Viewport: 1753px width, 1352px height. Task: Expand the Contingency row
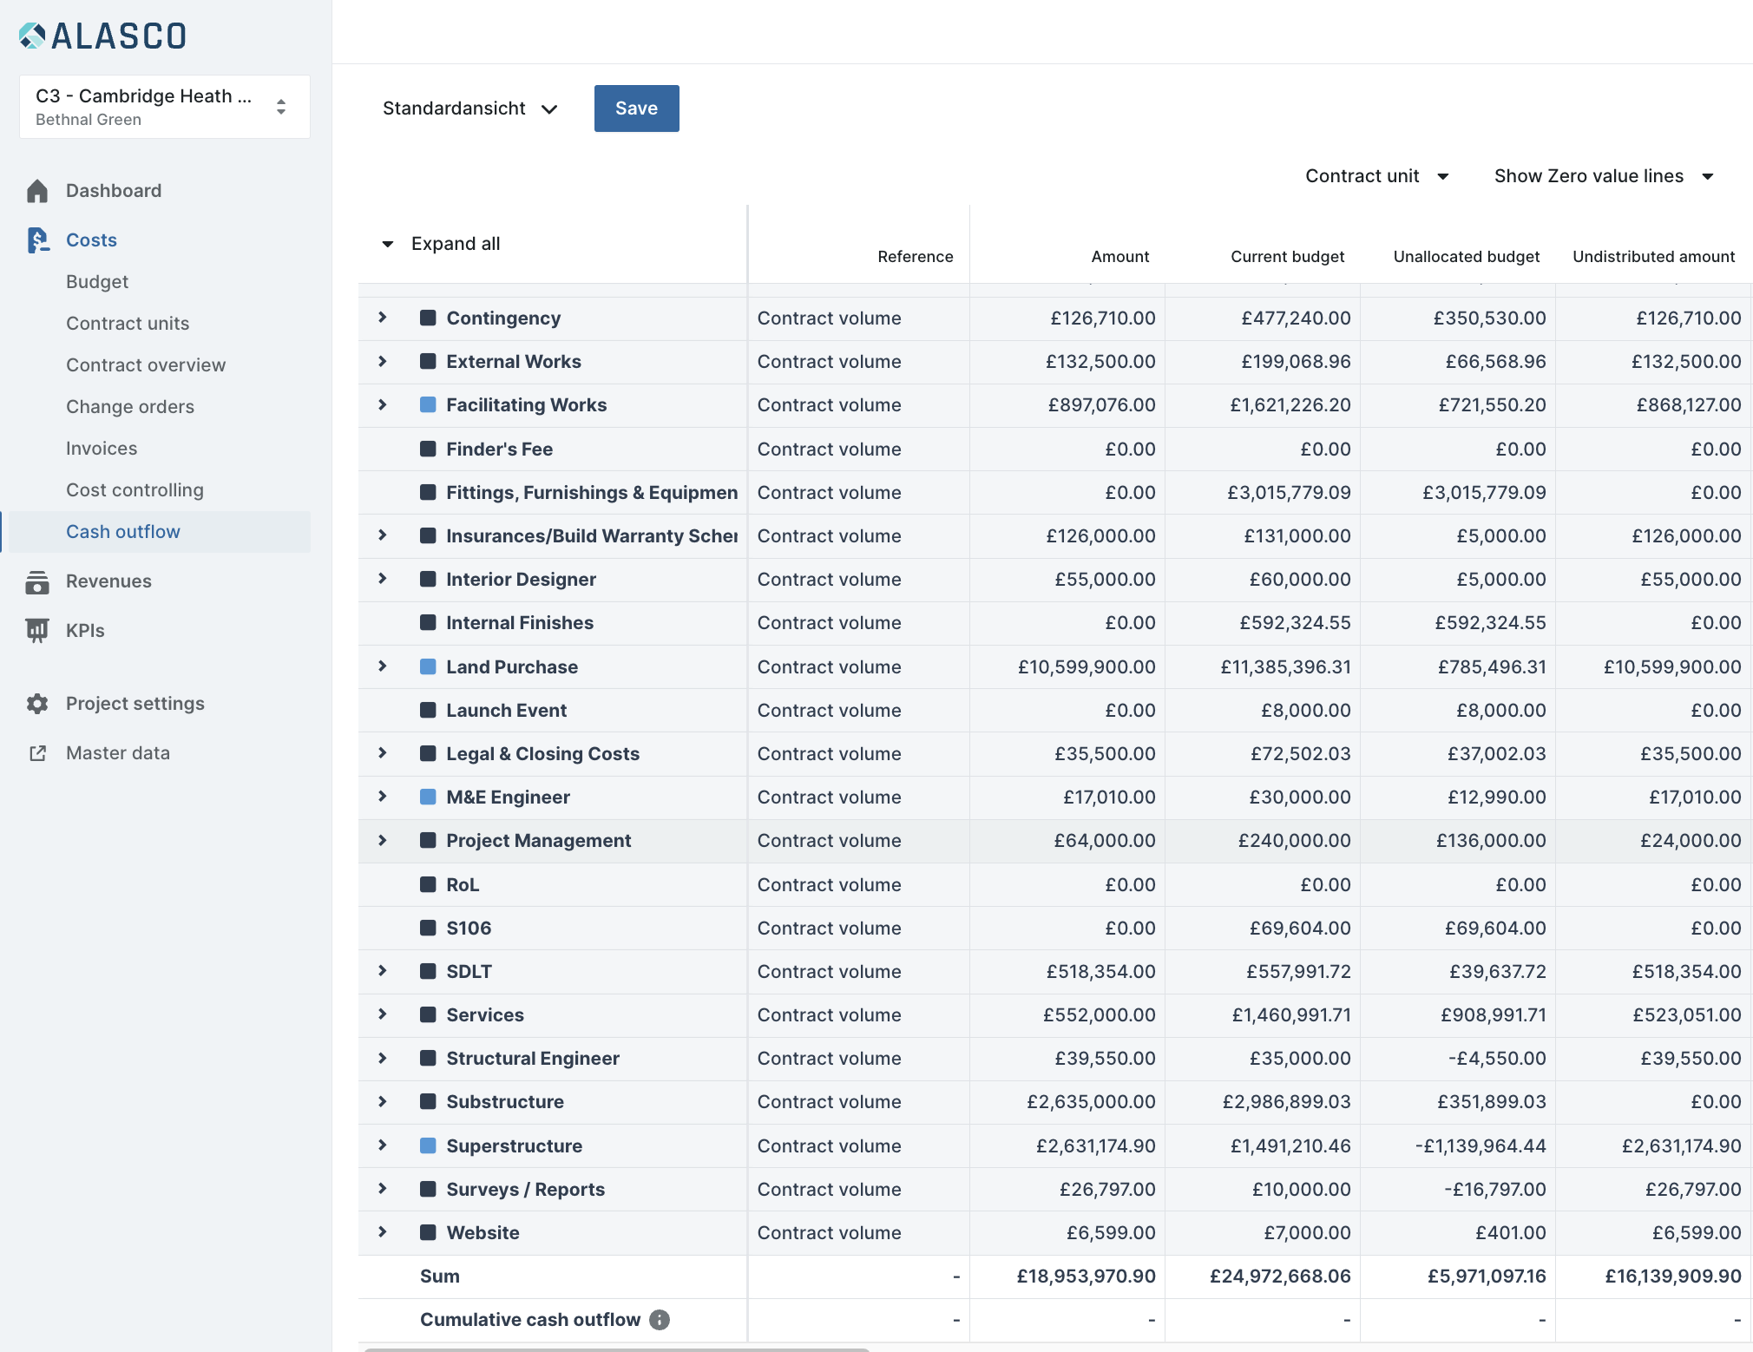click(x=382, y=318)
